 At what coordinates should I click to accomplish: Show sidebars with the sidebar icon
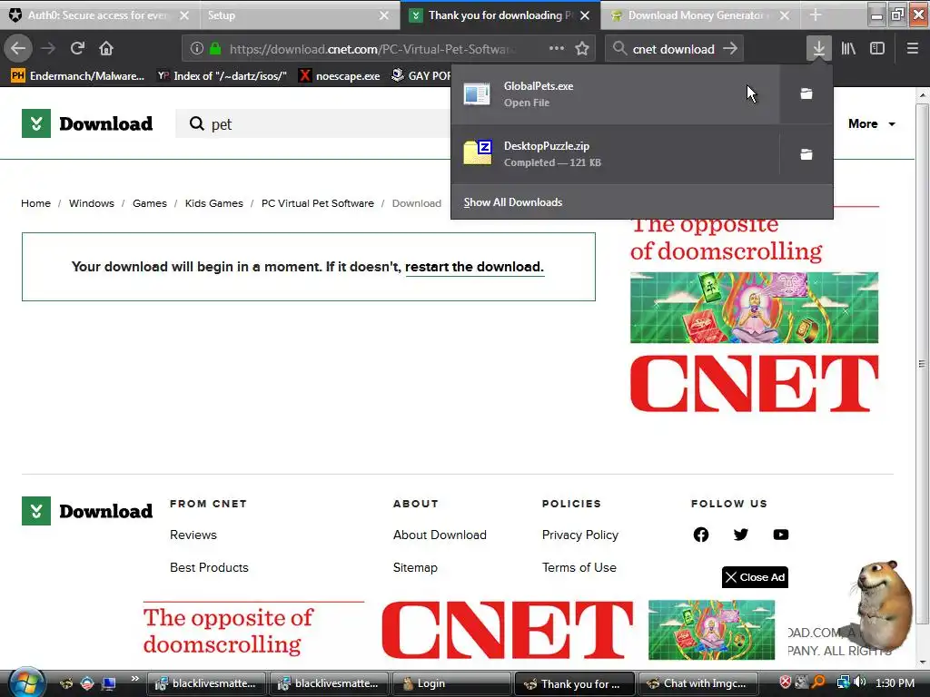point(877,48)
